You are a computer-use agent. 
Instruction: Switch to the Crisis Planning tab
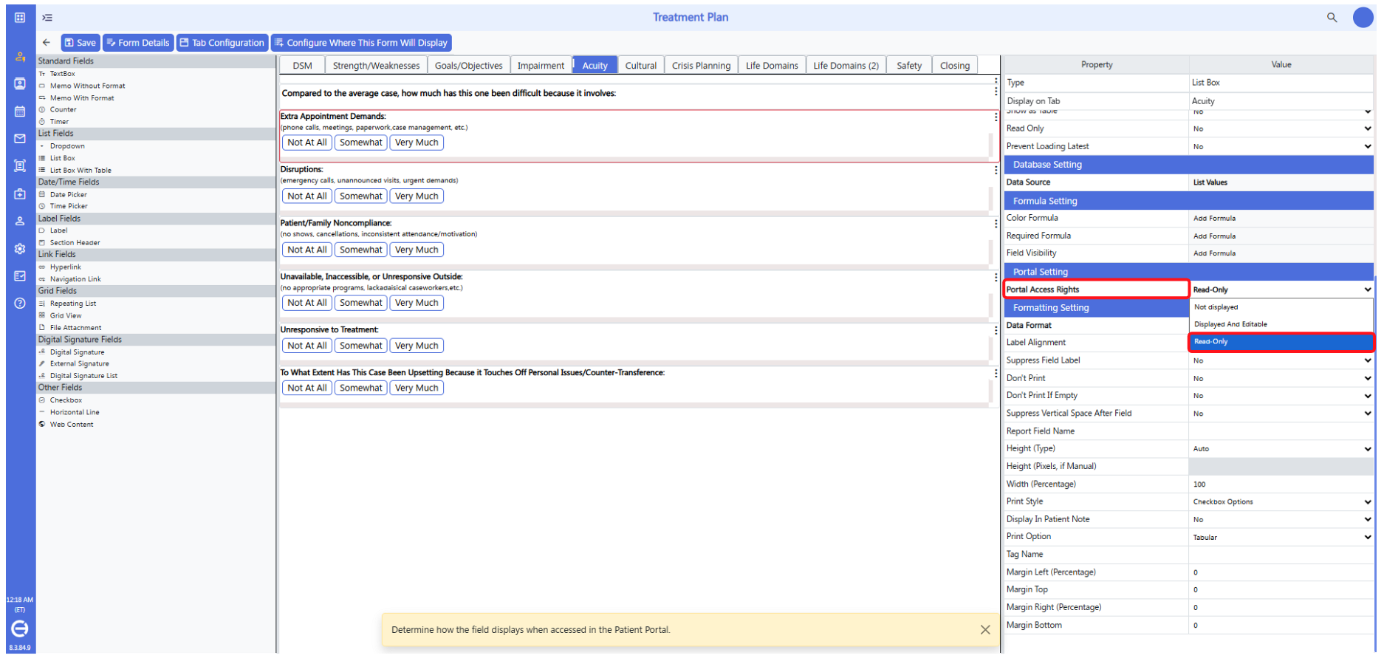tap(701, 65)
